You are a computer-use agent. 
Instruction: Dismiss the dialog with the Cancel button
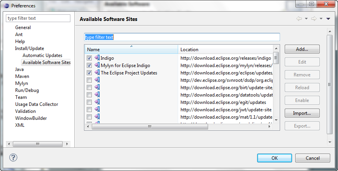coord(313,158)
